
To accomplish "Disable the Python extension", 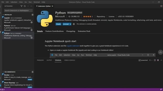I will click(58, 24).
